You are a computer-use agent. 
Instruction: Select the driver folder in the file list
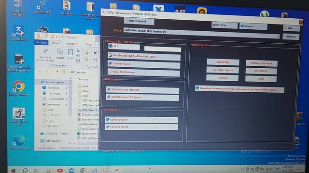(86, 91)
